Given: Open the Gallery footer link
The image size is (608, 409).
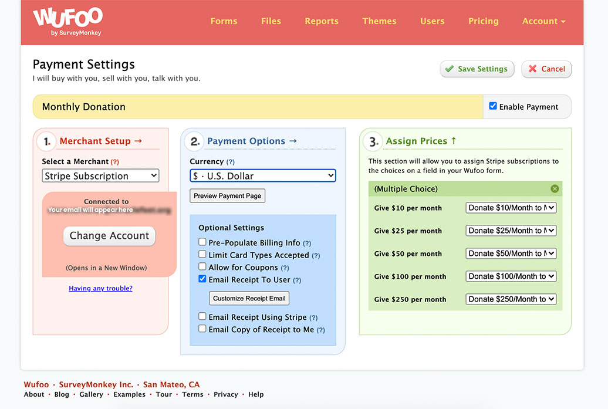Looking at the screenshot, I should (91, 394).
